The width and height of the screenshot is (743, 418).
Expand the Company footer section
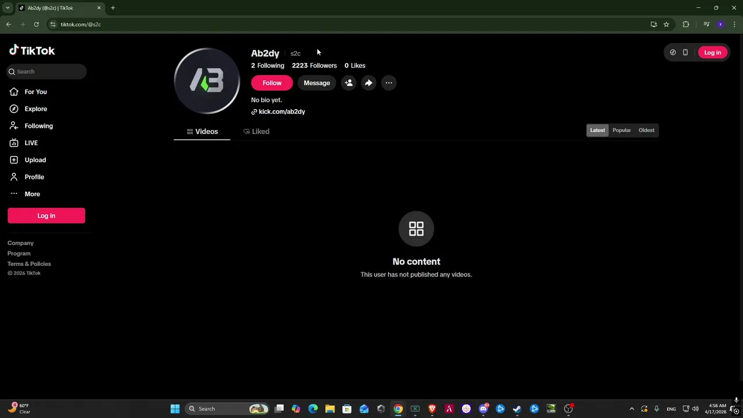coord(20,243)
